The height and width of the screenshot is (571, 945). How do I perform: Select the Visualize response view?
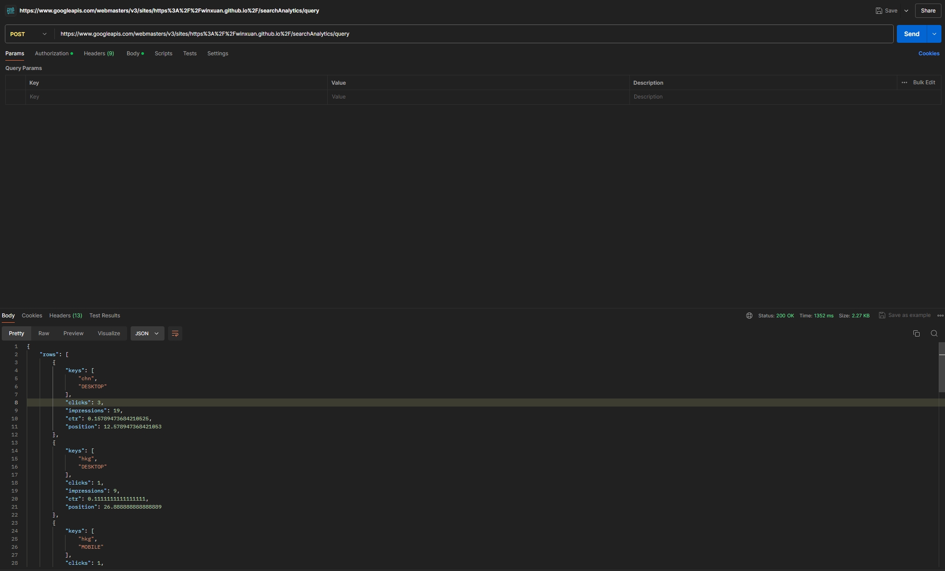point(109,333)
